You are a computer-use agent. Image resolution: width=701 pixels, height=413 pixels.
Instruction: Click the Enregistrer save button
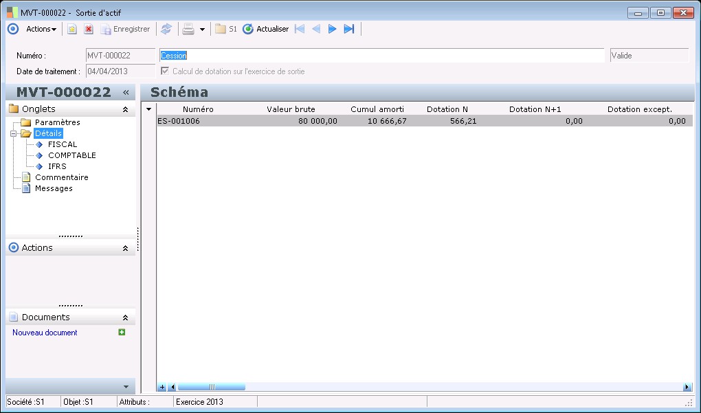point(125,29)
